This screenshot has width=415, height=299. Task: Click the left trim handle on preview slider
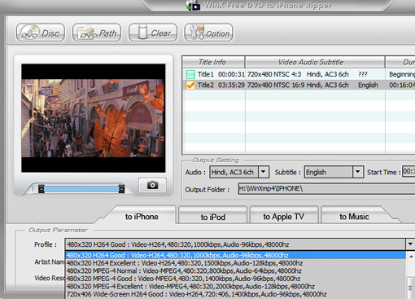click(x=41, y=189)
